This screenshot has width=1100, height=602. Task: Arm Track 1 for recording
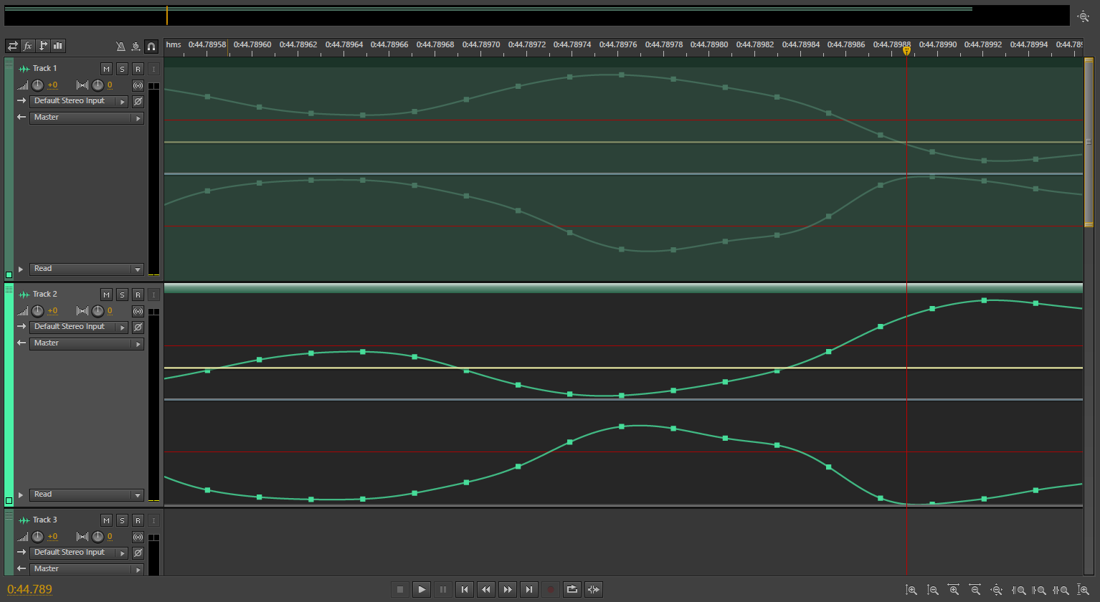(138, 69)
